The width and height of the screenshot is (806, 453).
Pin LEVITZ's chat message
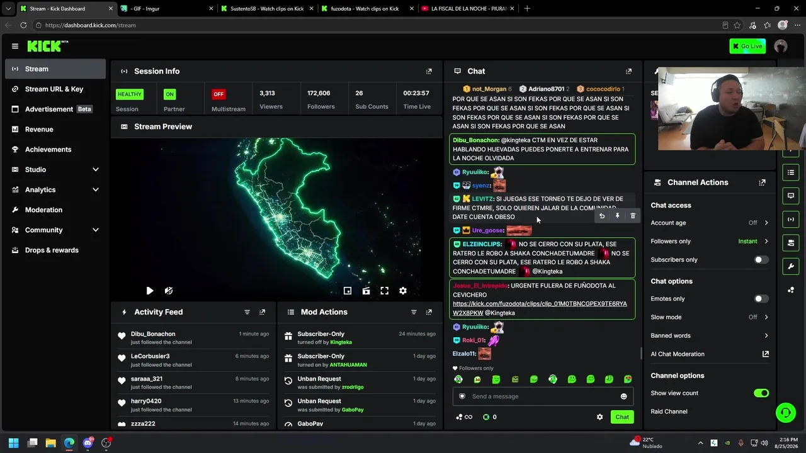point(617,216)
